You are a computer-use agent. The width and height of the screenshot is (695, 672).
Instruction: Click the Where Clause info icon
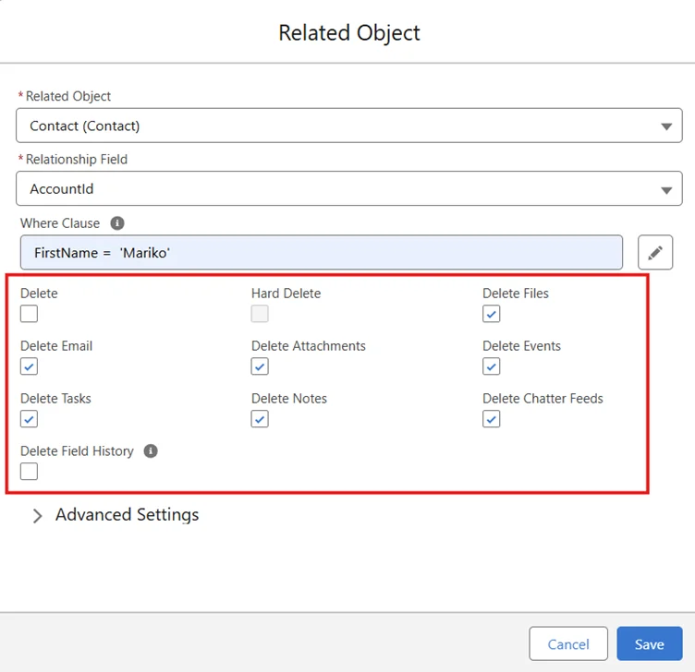pos(117,223)
